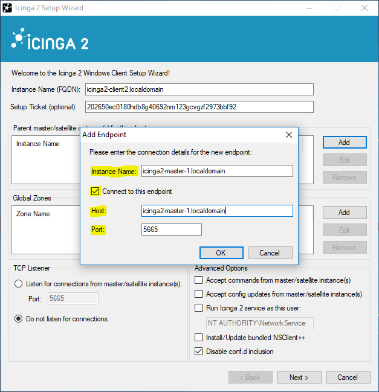Click Edit button for parent master instances
Viewport: 379px width, 392px height.
[x=345, y=159]
